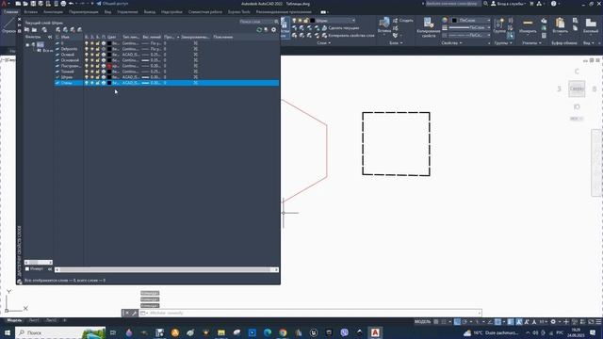Expand the Свойства panel title

click(x=451, y=43)
